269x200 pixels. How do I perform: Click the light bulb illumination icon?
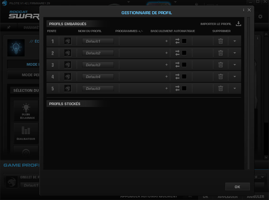[16, 48]
